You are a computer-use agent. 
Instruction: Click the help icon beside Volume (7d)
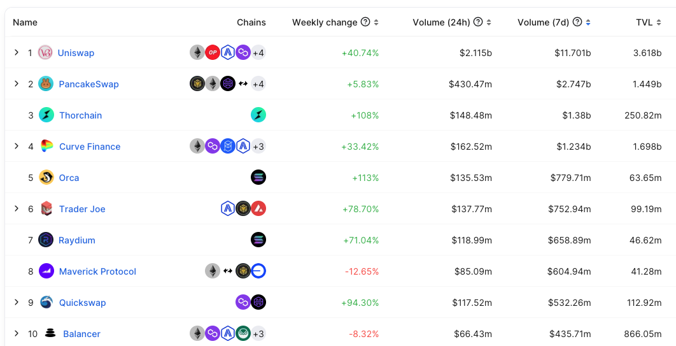pos(577,22)
